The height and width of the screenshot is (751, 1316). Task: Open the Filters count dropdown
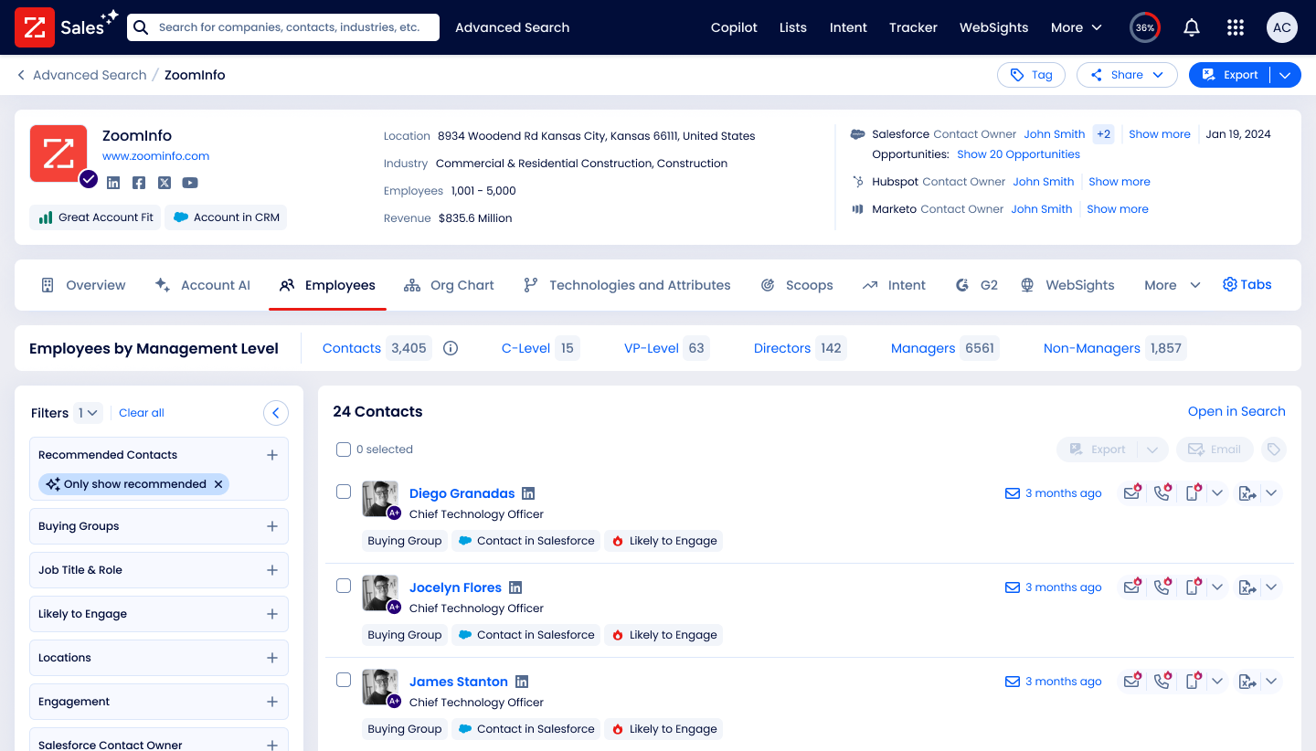(89, 413)
